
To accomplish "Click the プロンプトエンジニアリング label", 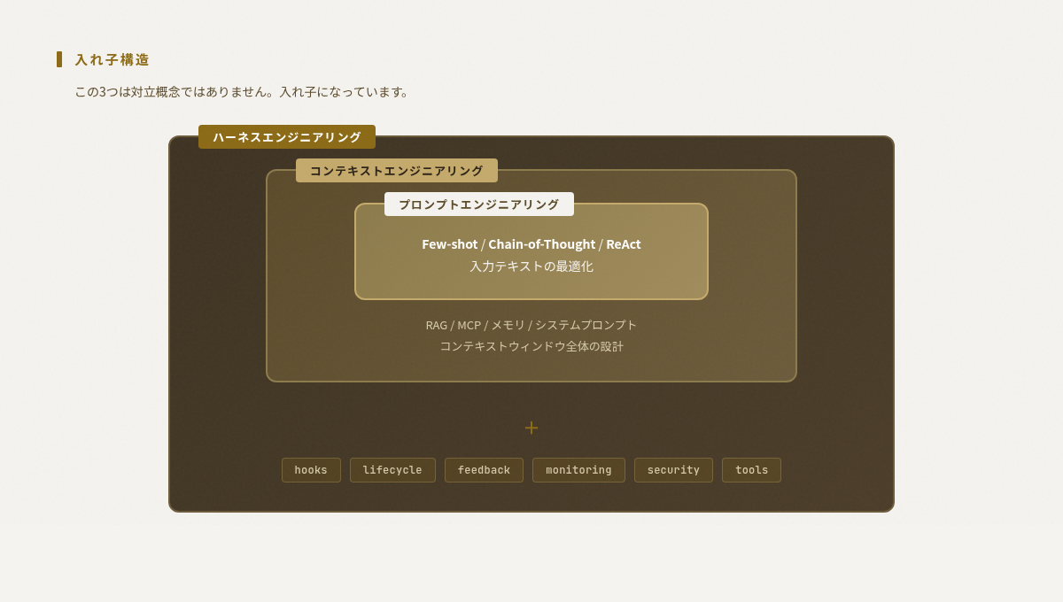I will click(x=479, y=205).
